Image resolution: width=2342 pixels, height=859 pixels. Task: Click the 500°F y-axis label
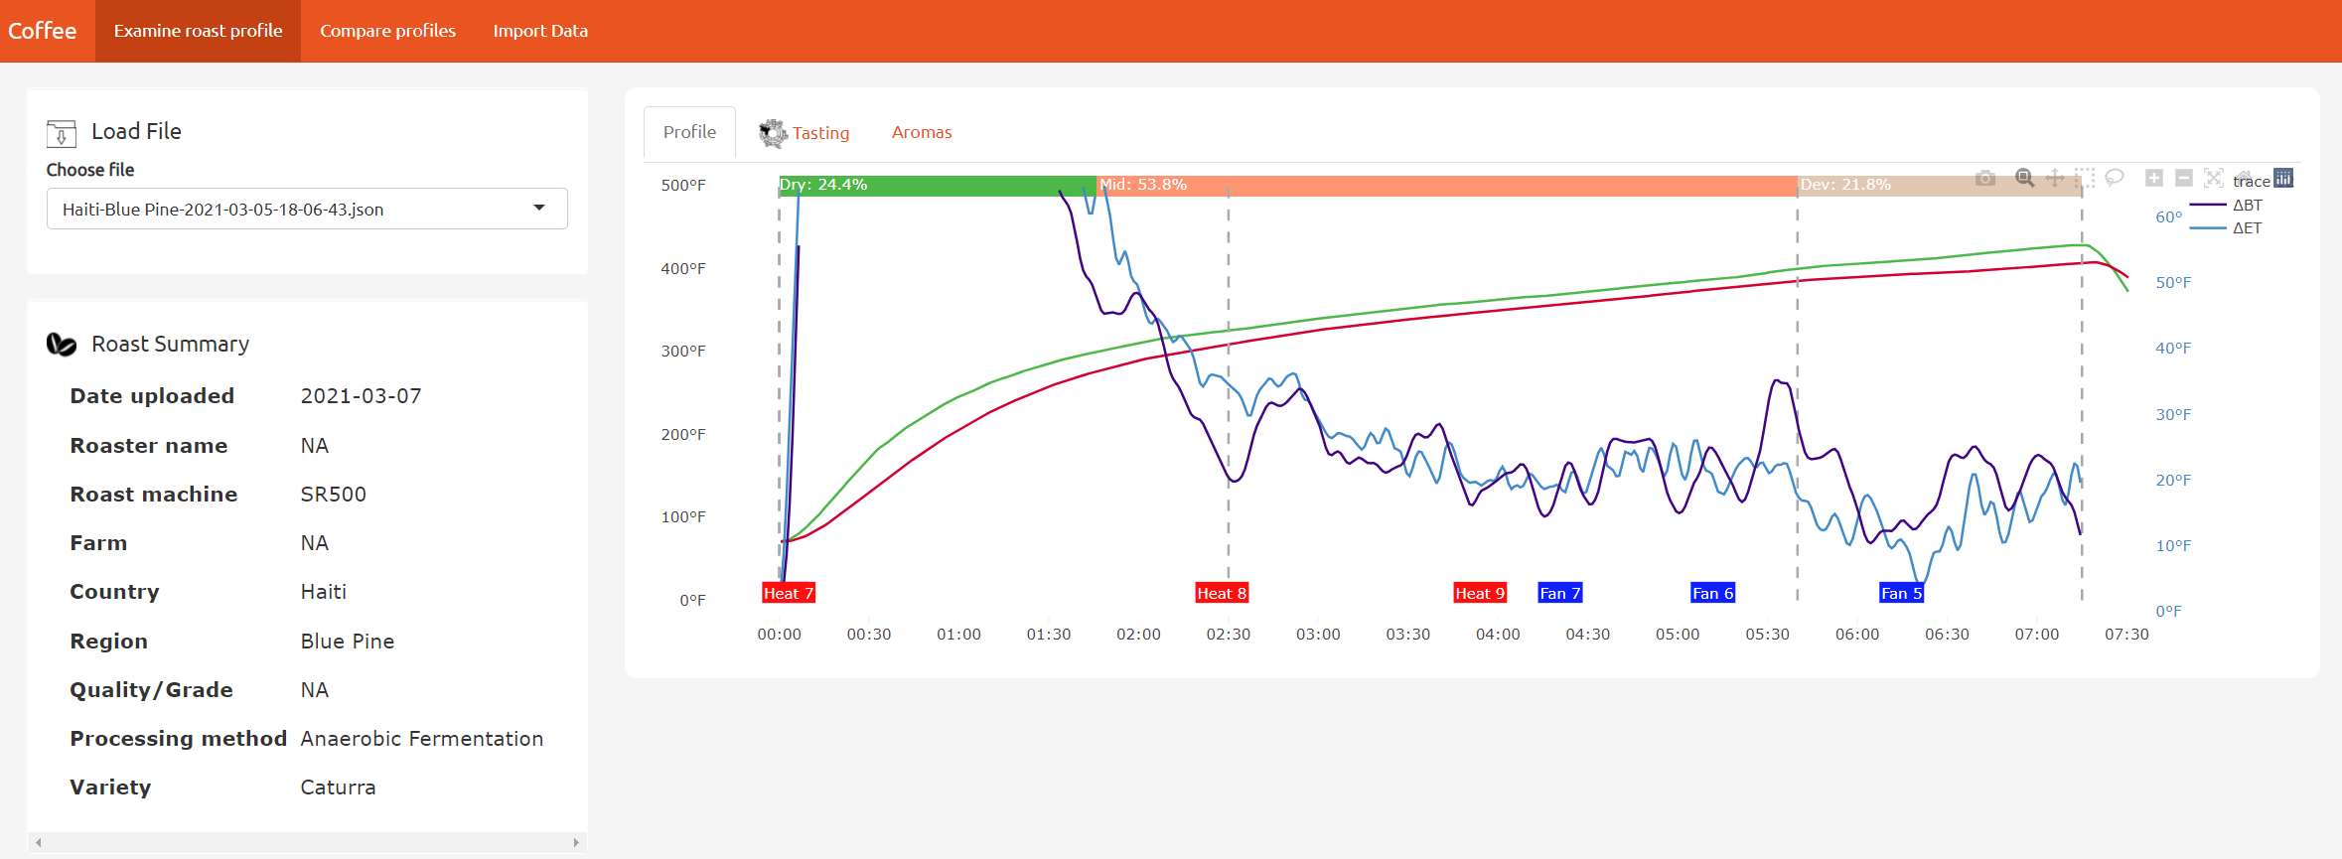(x=683, y=185)
